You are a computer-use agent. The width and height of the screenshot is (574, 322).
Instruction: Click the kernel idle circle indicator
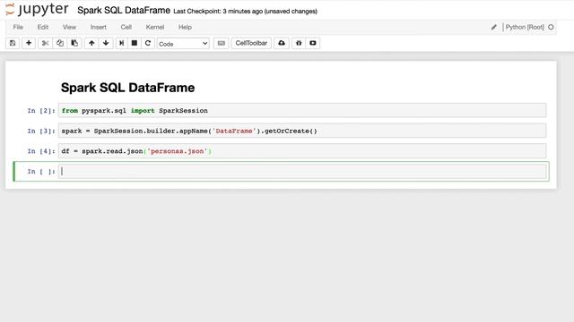551,27
